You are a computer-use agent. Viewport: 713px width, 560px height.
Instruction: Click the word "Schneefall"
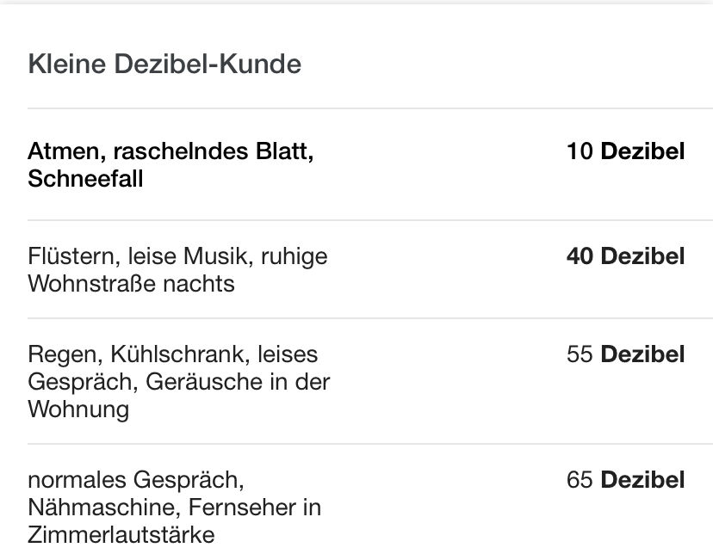coord(85,180)
